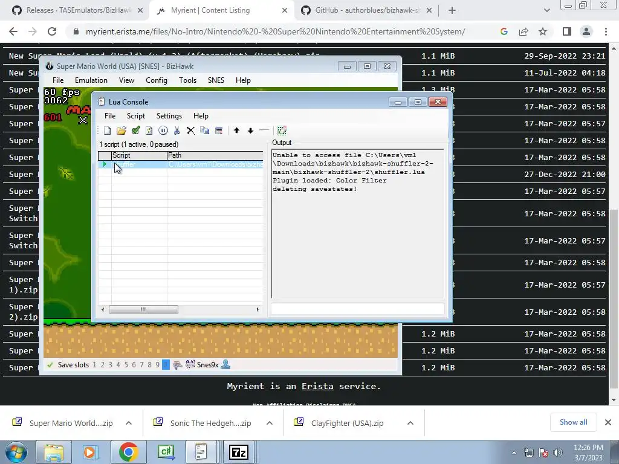Open Settings menu in Lua Console
This screenshot has height=464, width=619.
coord(169,116)
